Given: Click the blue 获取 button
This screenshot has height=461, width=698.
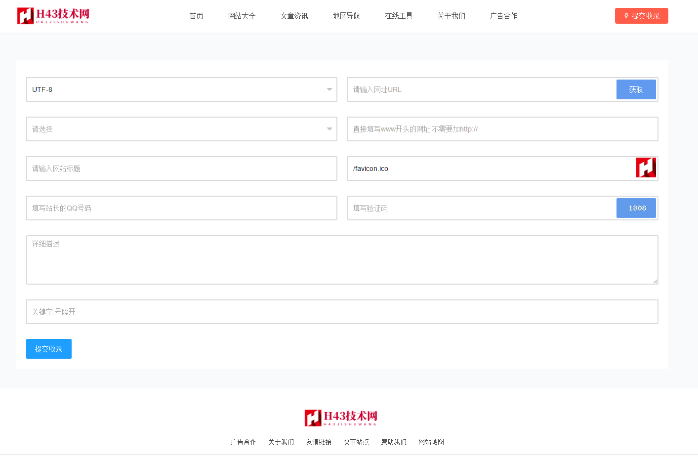Looking at the screenshot, I should click(x=636, y=89).
